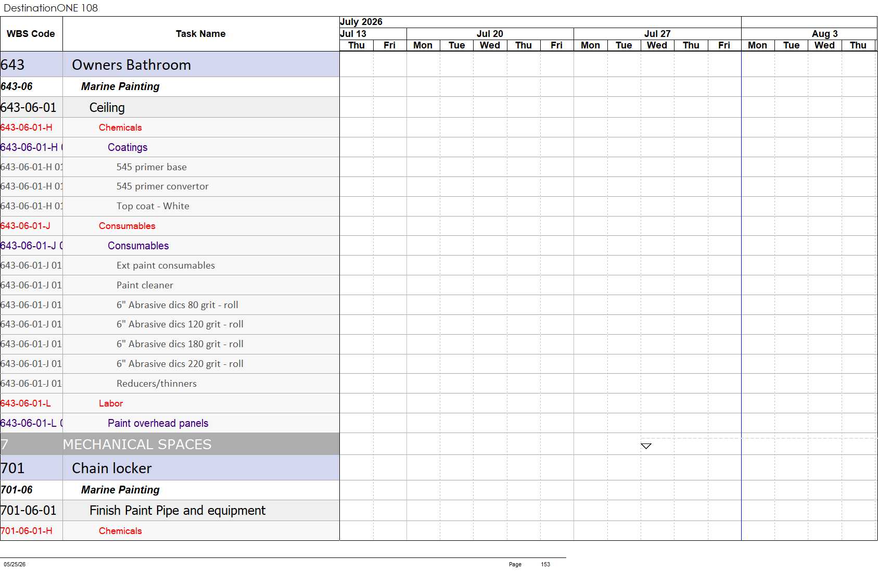Click the 05/25/26 footer date
The width and height of the screenshot is (878, 571).
[15, 564]
